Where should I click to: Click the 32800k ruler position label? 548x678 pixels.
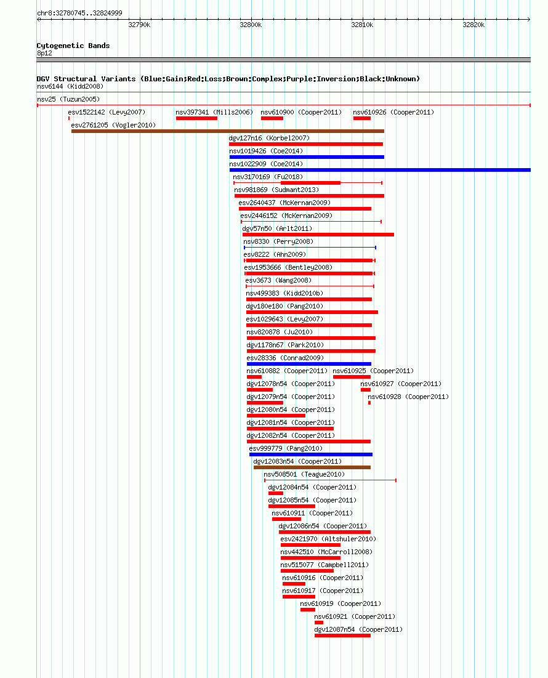(251, 25)
